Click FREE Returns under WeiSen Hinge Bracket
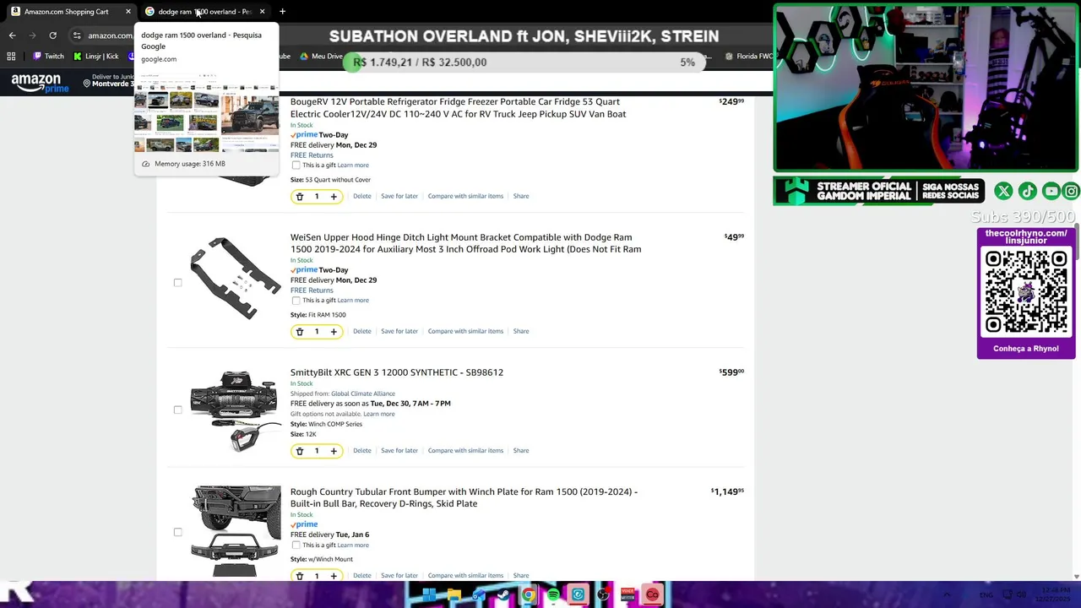The height and width of the screenshot is (608, 1081). click(x=312, y=290)
